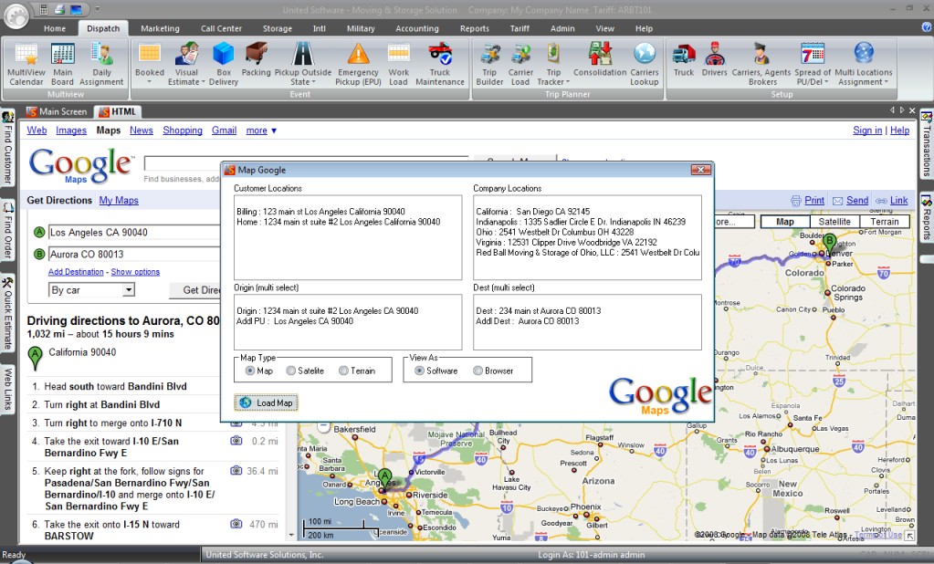Select Virginia Clipper Drive company location
The height and width of the screenshot is (564, 934).
pos(566,243)
